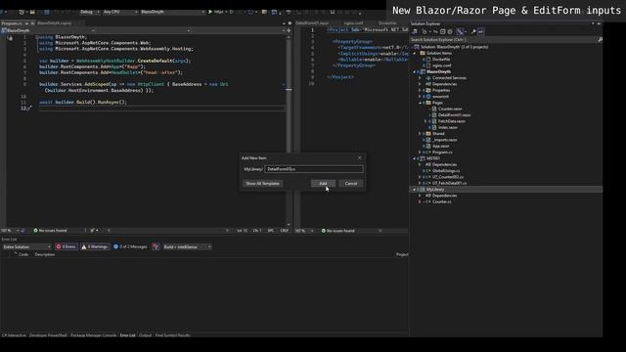The image size is (626, 352).
Task: Toggle the 0 Errors filter
Action: pos(66,247)
